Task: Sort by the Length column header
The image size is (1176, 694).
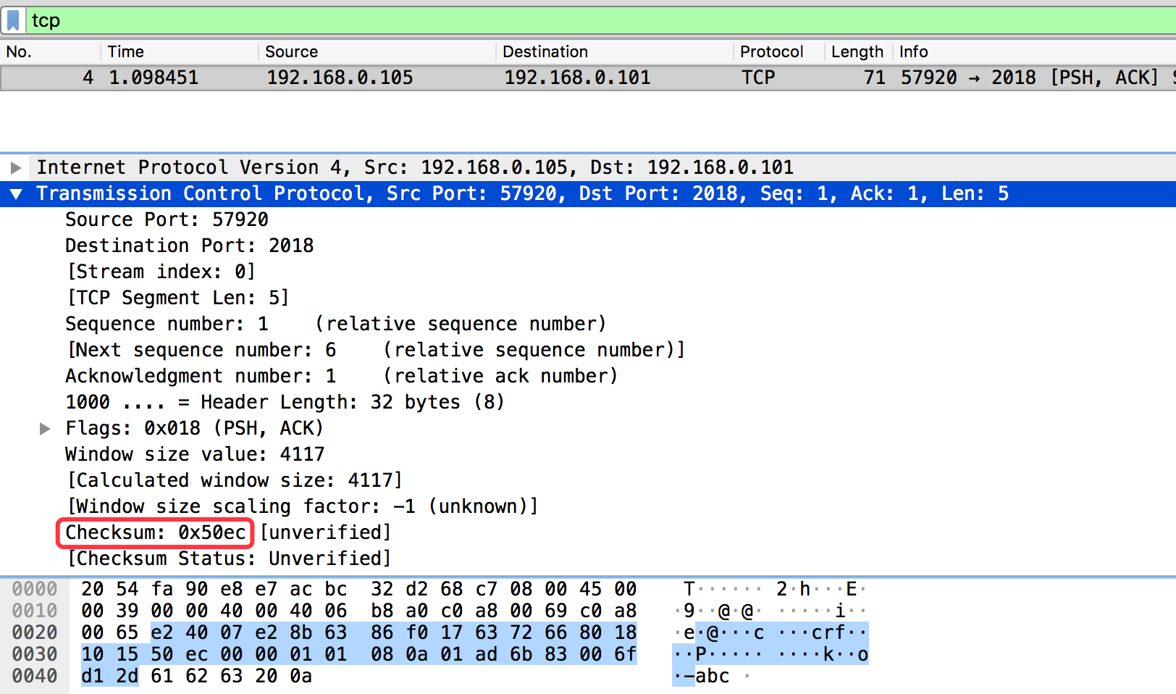Action: pos(857,51)
